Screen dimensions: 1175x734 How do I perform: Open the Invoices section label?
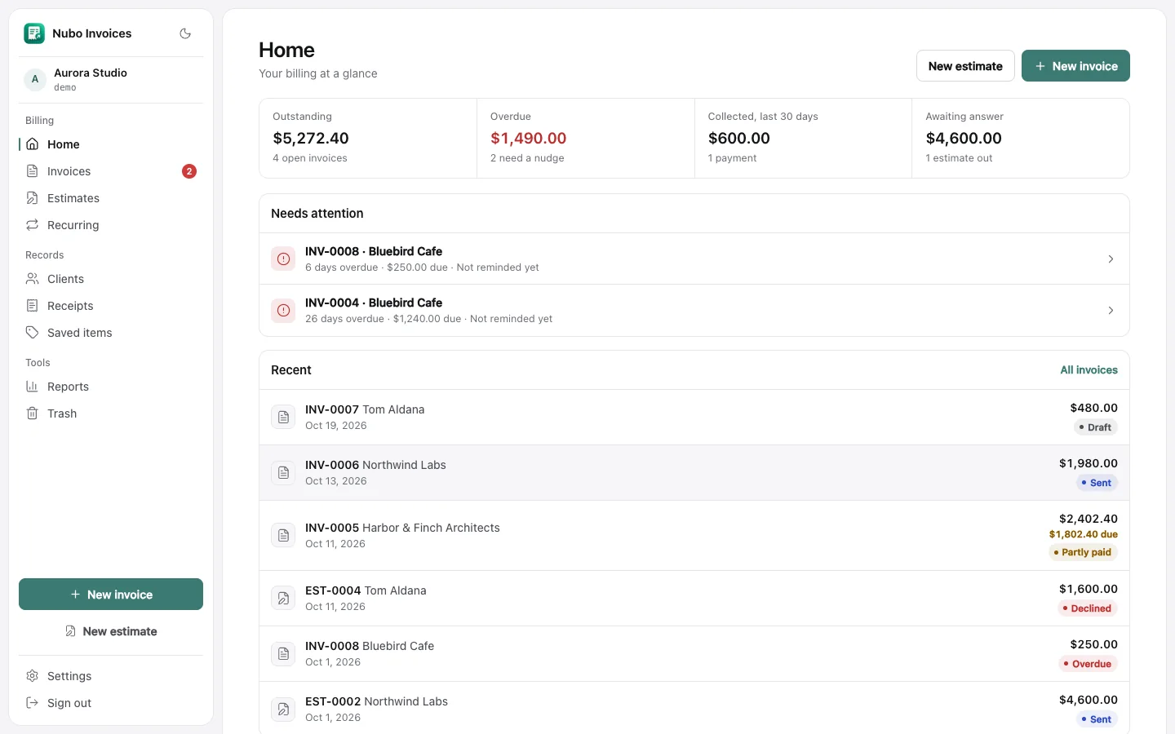click(69, 171)
